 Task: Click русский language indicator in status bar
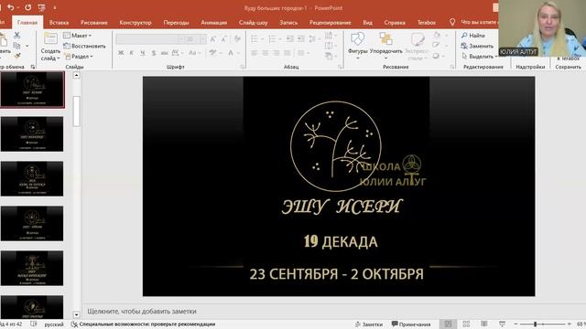54,324
